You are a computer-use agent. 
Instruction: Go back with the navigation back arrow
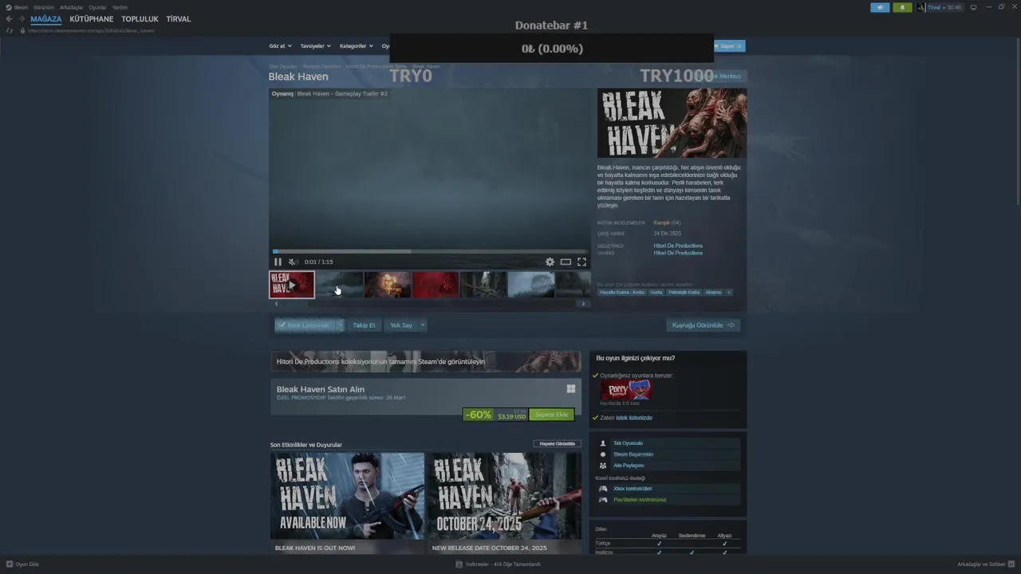coord(9,19)
